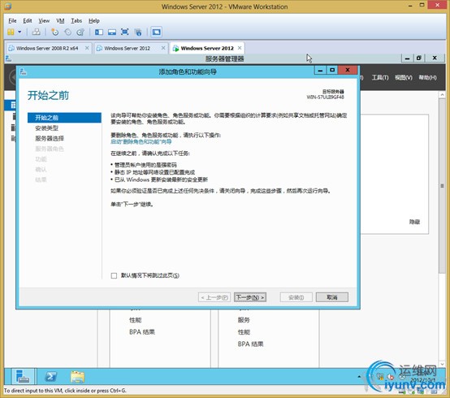
Task: Switch to the inactive Windows Server 2012 tab
Action: [128, 48]
